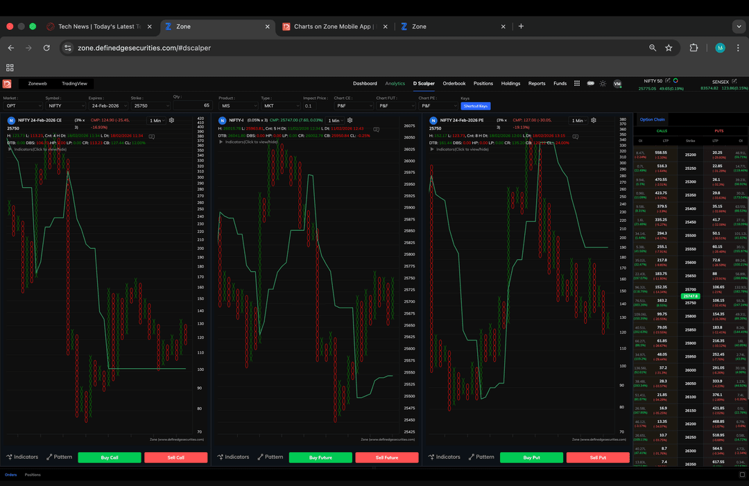This screenshot has width=749, height=486.
Task: Click the VM icon in the top bar
Action: click(617, 83)
